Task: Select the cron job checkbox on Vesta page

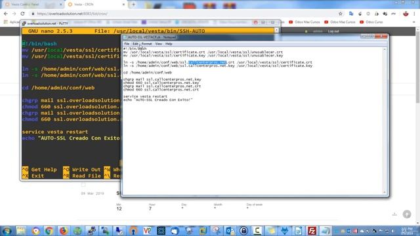Action: pos(83,185)
